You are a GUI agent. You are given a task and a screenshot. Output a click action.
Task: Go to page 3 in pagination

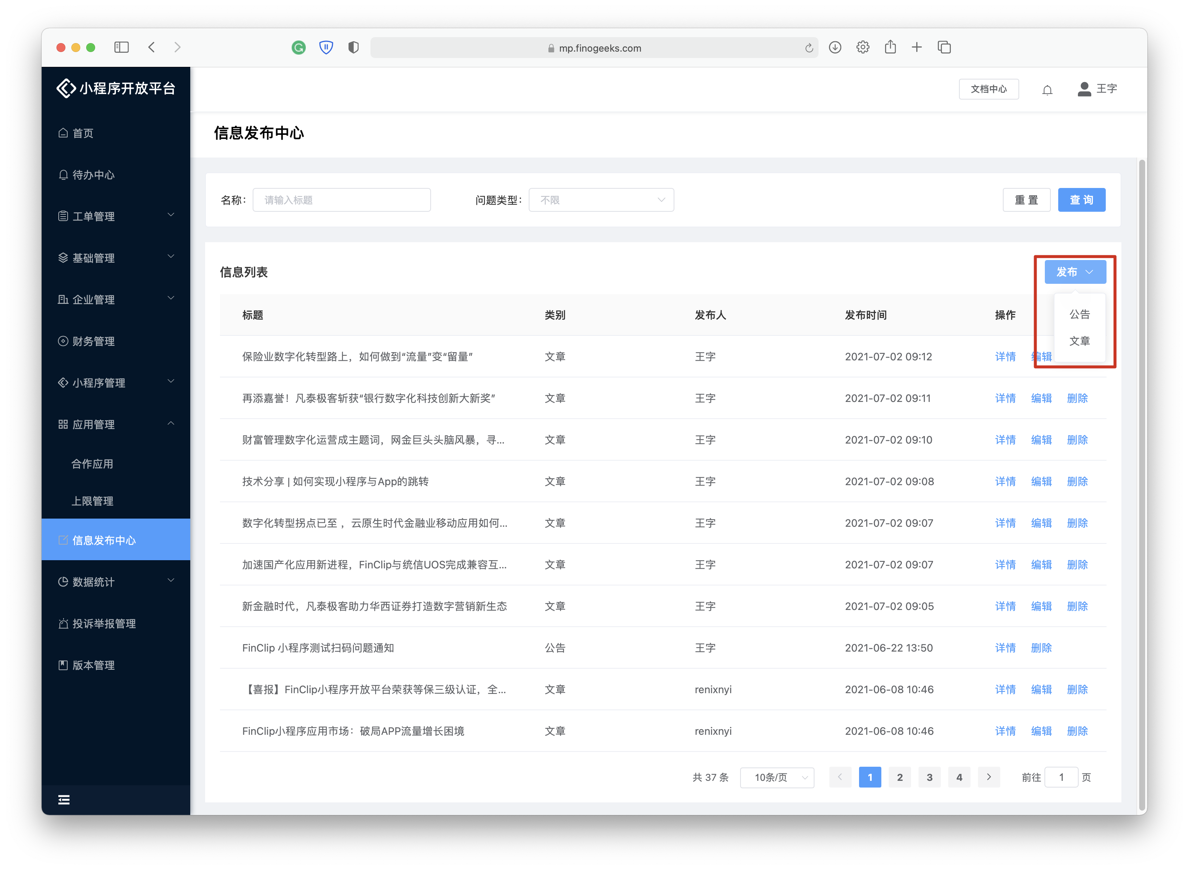pos(929,777)
